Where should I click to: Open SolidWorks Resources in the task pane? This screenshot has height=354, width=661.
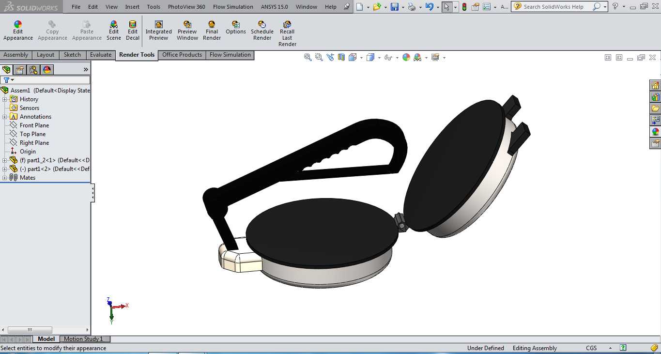[655, 85]
